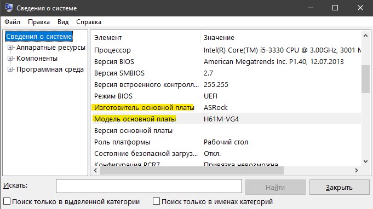Image resolution: width=373 pixels, height=209 pixels.
Task: Click the ASRock value
Action: 215,107
